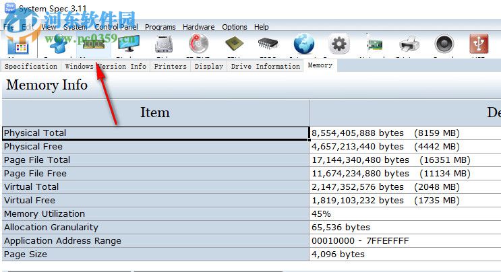Screen dimensions: 501x272
Task: Click the 00010000 - 7FFEFFFF value cell
Action: click(x=405, y=241)
